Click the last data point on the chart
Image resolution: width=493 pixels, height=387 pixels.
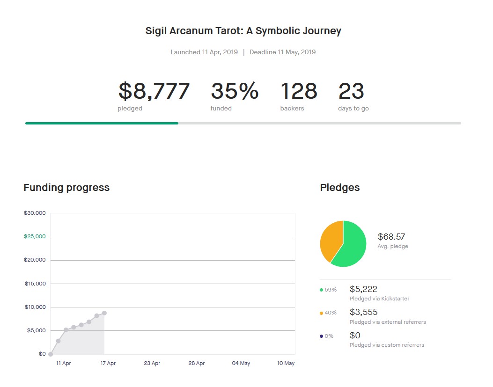pyautogui.click(x=104, y=313)
